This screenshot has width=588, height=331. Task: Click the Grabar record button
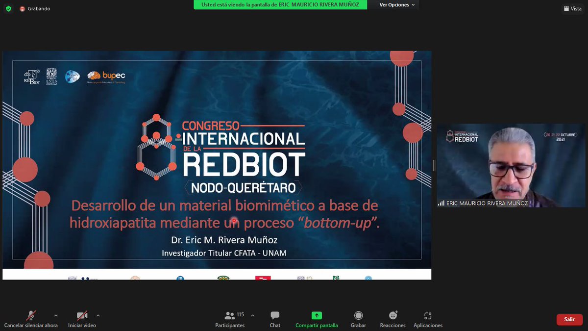[358, 320]
